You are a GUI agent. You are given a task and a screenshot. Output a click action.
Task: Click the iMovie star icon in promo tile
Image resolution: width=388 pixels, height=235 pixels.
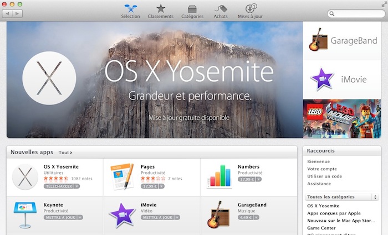(x=322, y=80)
